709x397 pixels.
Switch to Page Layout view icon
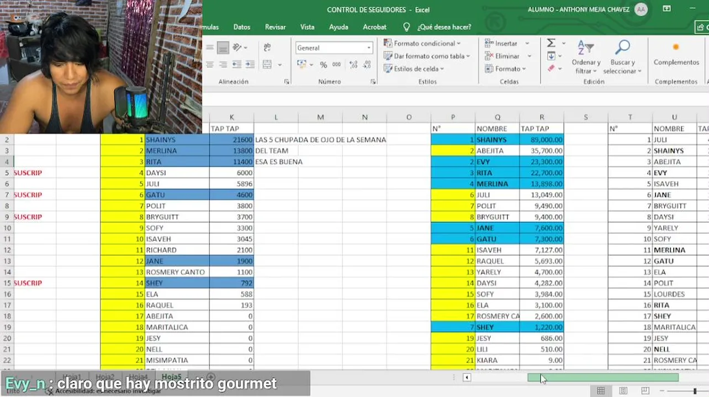[x=623, y=391]
